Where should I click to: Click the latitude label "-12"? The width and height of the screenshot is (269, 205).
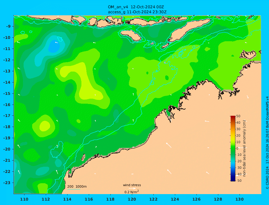click(7, 60)
